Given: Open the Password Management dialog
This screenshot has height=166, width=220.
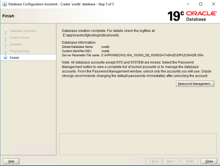Looking at the screenshot, I should (x=195, y=84).
